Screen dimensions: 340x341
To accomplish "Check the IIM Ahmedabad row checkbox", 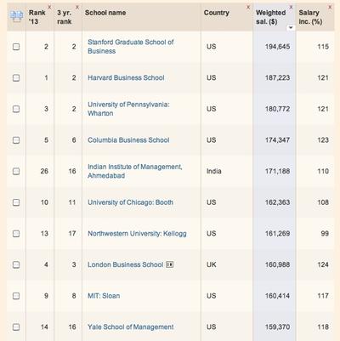I will coord(16,171).
